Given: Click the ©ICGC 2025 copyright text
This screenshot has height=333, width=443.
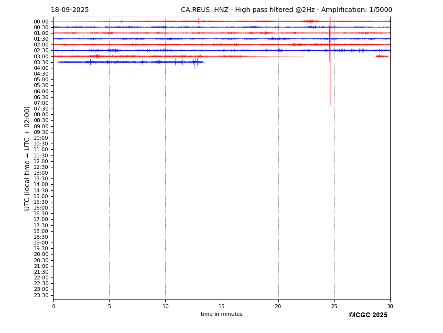Looking at the screenshot, I should 368,315.
